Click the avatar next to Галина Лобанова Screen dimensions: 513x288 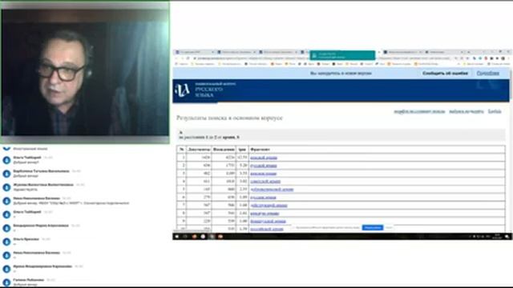point(6,282)
